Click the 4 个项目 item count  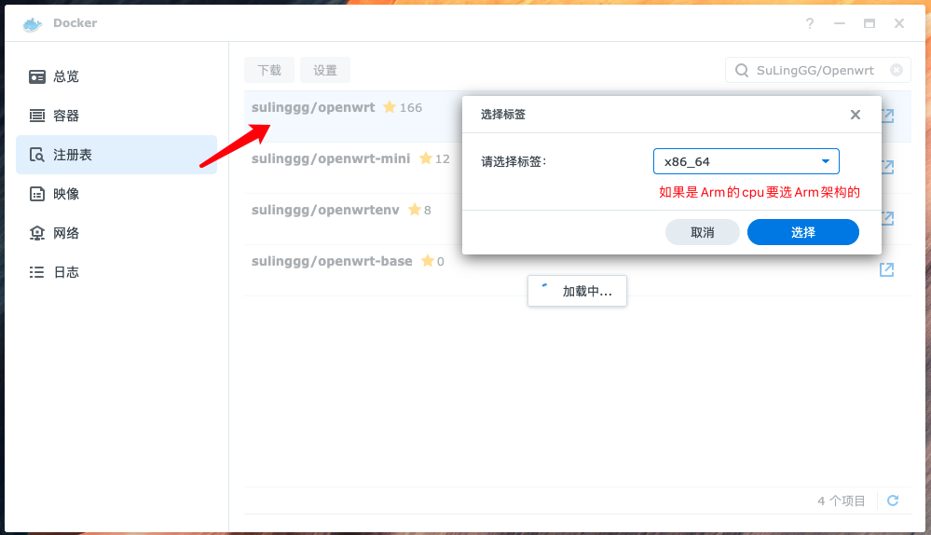tap(842, 501)
